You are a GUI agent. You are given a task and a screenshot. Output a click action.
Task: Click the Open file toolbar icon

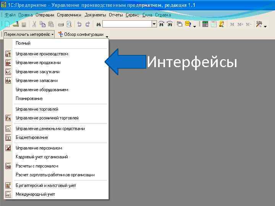tap(16, 24)
